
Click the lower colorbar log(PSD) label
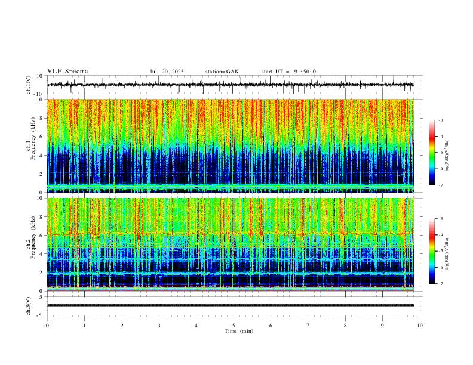[x=447, y=253]
